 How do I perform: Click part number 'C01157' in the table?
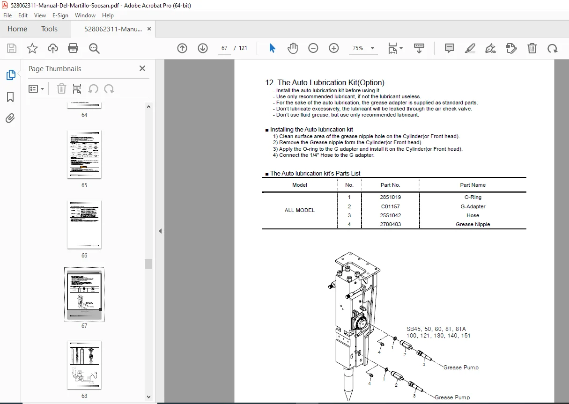click(x=391, y=206)
